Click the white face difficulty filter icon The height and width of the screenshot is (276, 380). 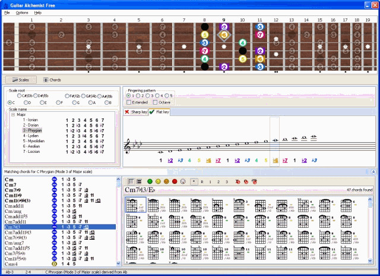click(x=183, y=181)
